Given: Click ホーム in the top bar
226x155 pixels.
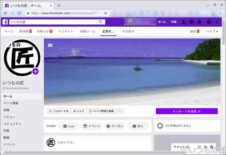Looking at the screenshot, I should click(x=162, y=22).
